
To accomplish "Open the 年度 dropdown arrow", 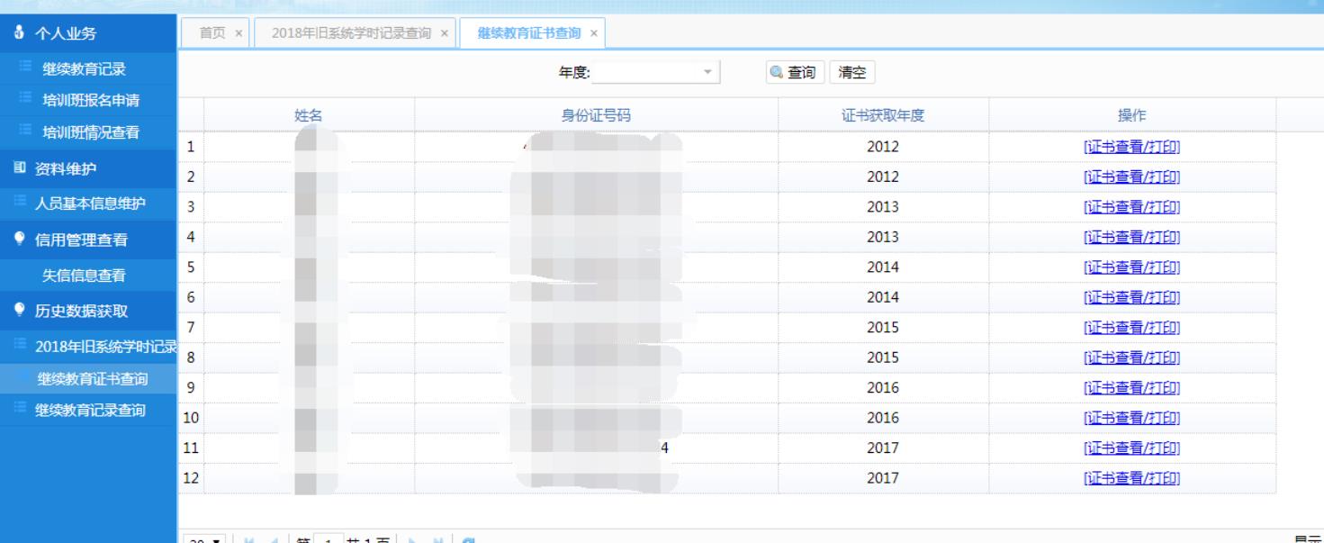I will [x=707, y=73].
